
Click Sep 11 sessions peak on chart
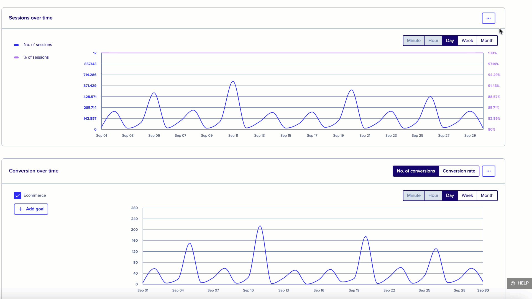pos(233,81)
